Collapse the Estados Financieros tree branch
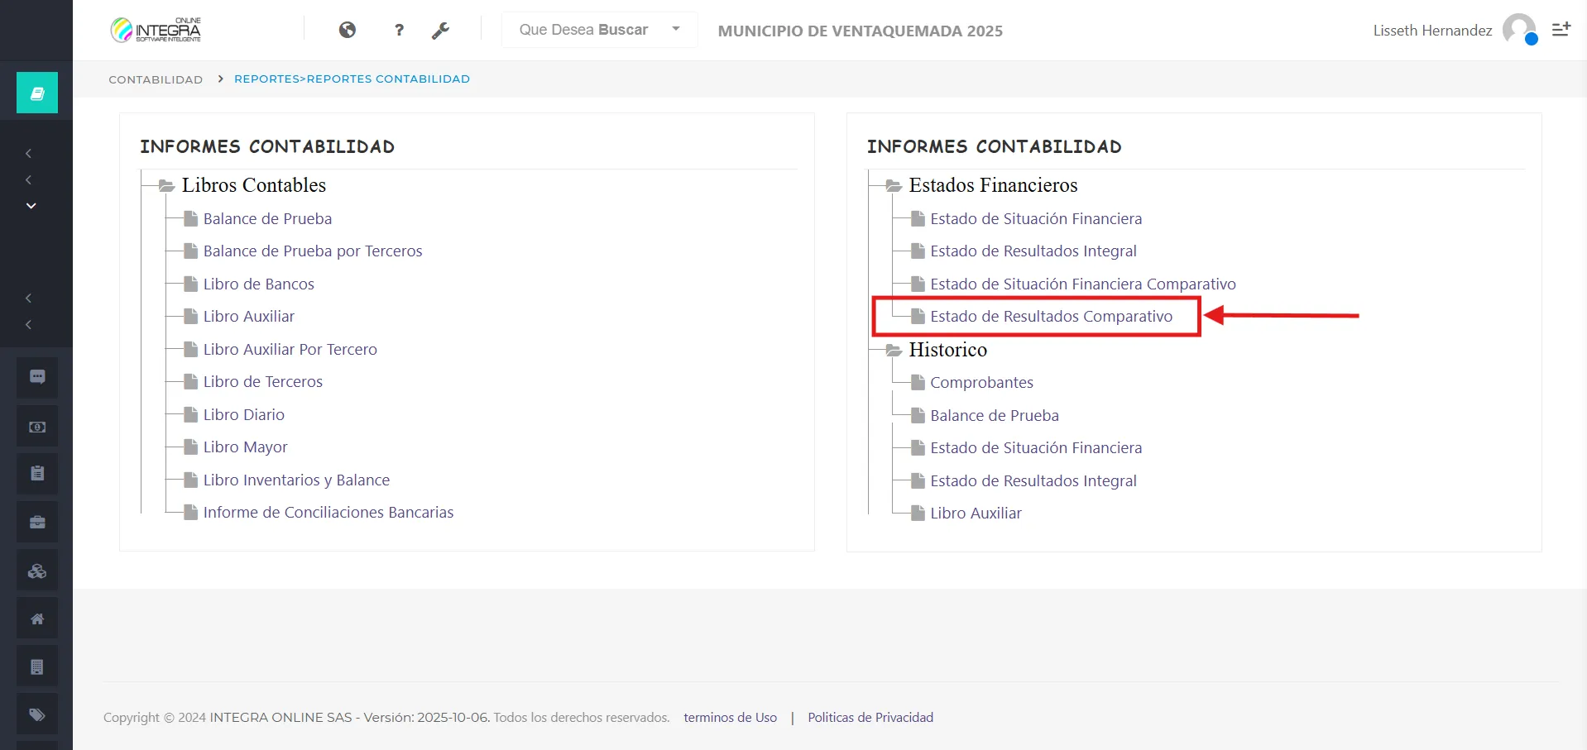1587x750 pixels. tap(893, 185)
